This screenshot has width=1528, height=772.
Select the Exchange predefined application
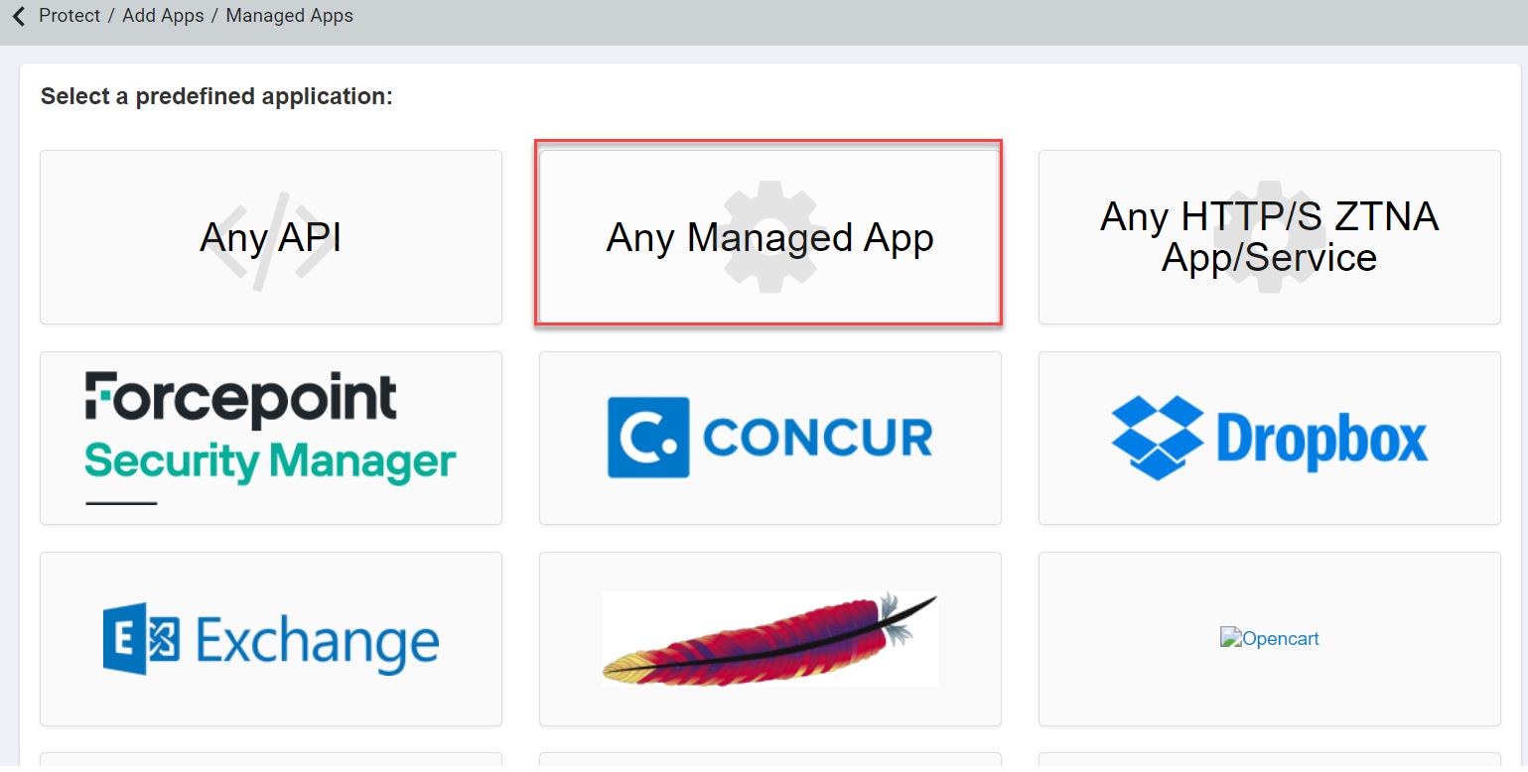[270, 638]
